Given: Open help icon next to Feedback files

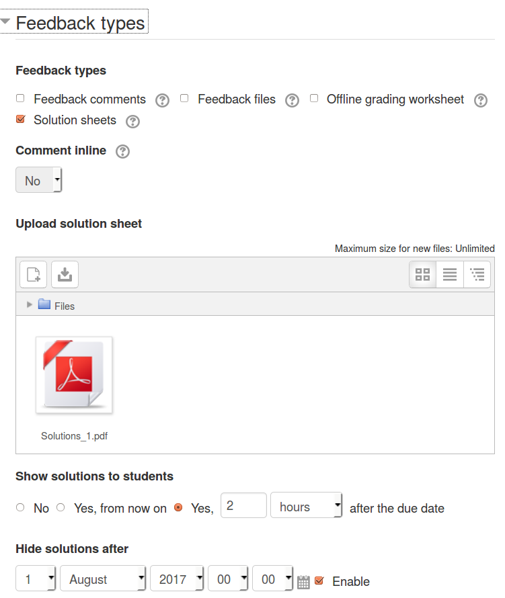Looking at the screenshot, I should click(292, 100).
